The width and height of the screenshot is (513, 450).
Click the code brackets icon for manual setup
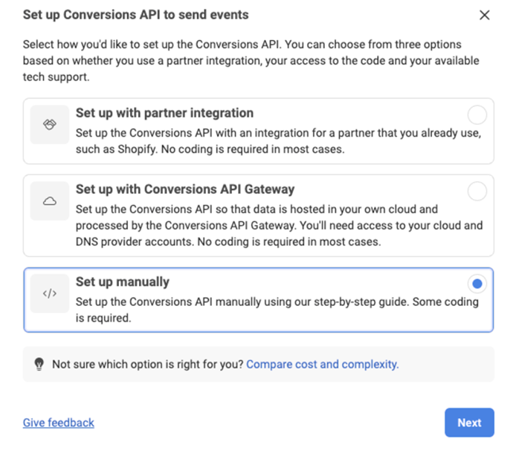pos(50,293)
